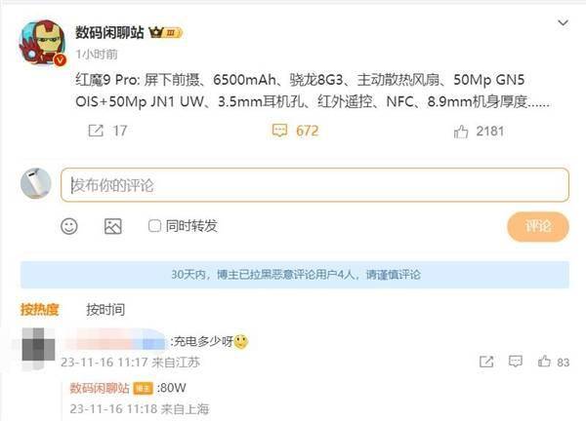Reply to the 充电多少呀 comment
The width and height of the screenshot is (586, 421).
click(x=516, y=361)
